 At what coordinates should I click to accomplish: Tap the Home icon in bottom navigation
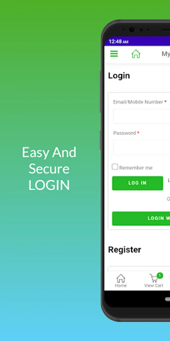tap(121, 278)
